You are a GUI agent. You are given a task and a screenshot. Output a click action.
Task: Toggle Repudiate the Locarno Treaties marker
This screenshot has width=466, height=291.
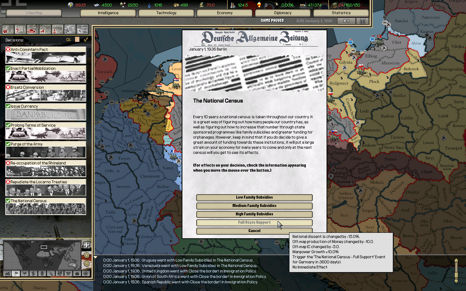(8, 182)
